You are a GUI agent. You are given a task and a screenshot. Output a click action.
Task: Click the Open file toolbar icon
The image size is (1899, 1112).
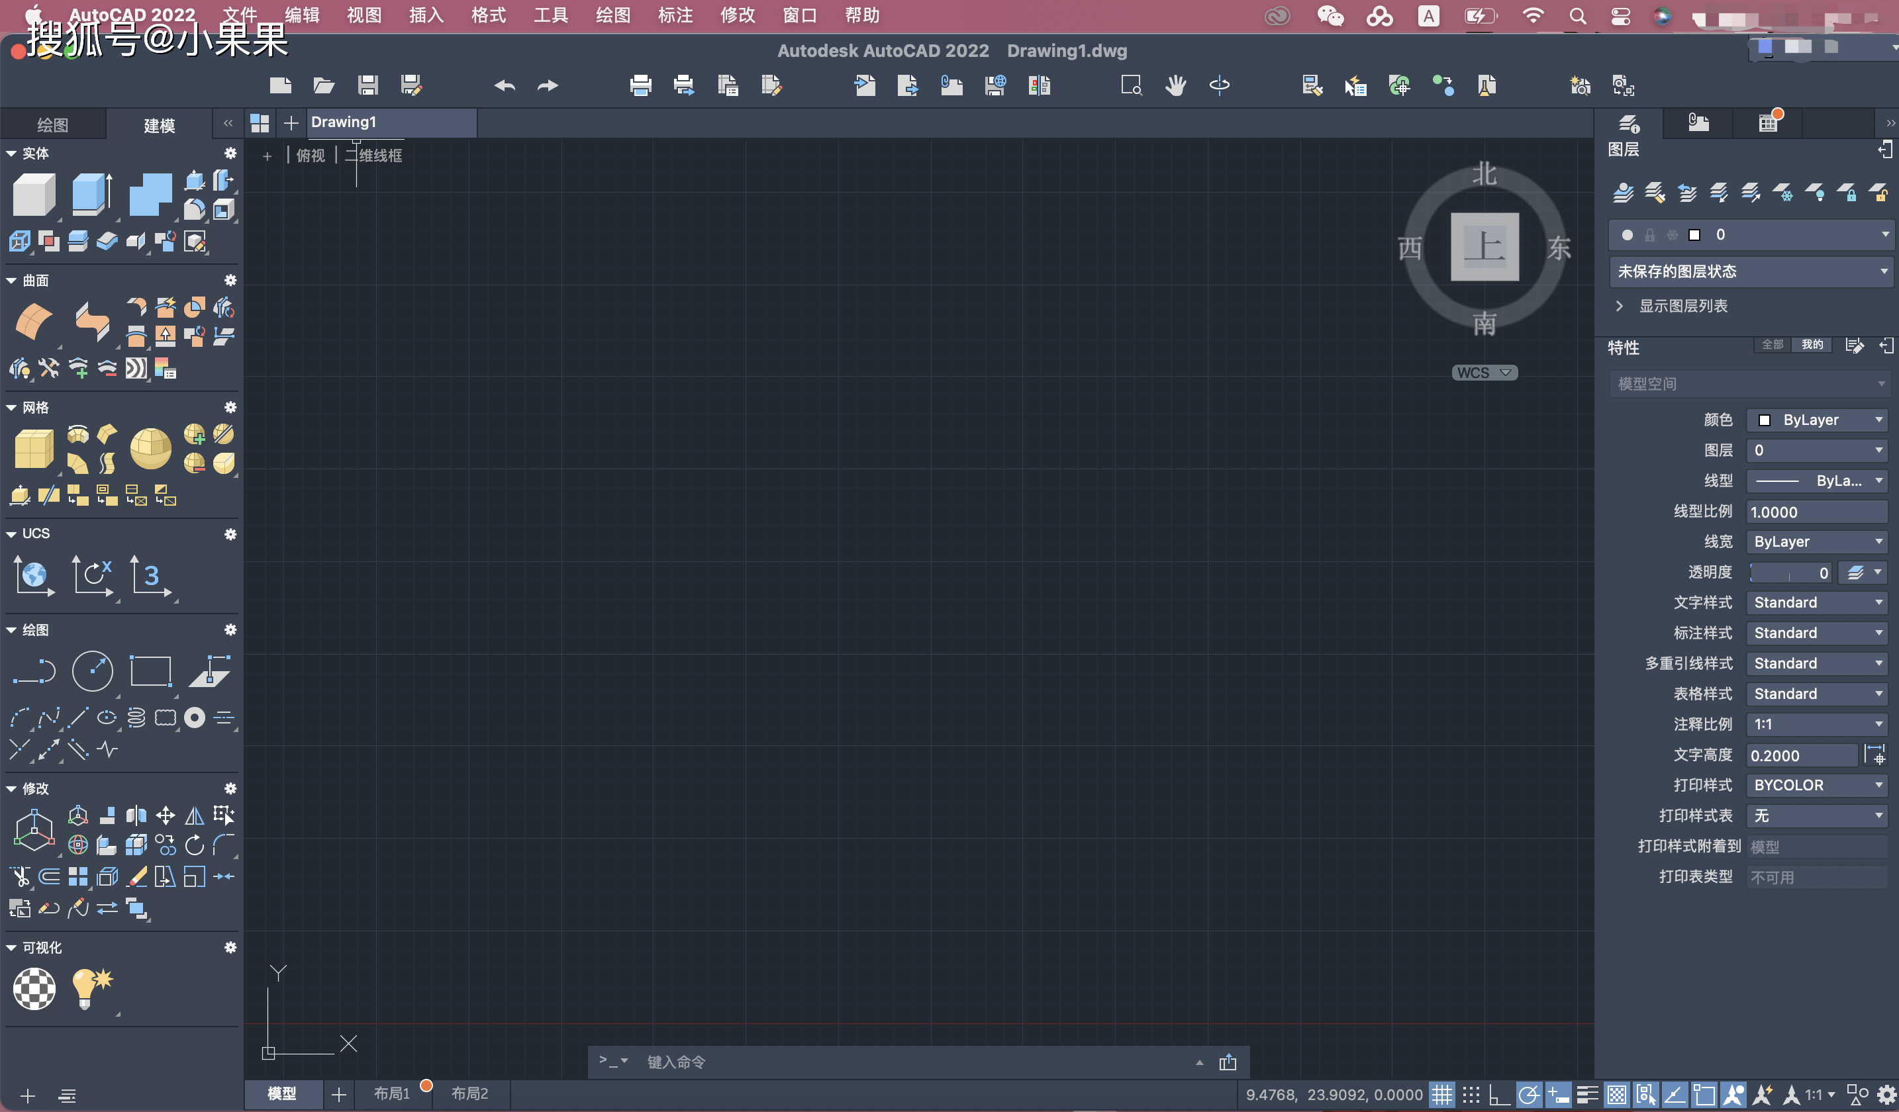pos(324,85)
